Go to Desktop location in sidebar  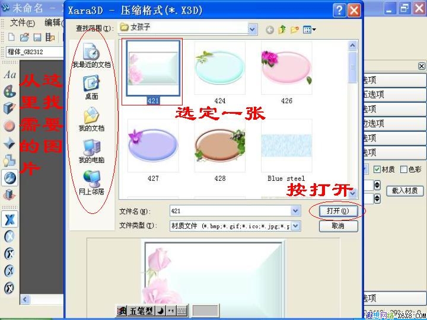click(91, 87)
